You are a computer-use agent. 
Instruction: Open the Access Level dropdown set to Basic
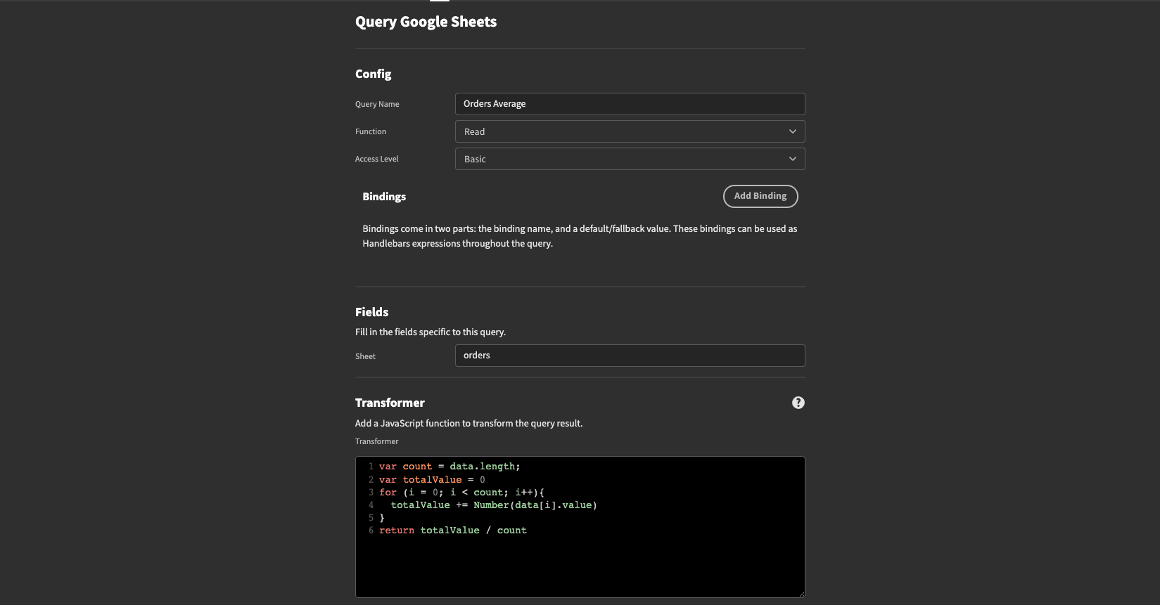[x=630, y=159]
